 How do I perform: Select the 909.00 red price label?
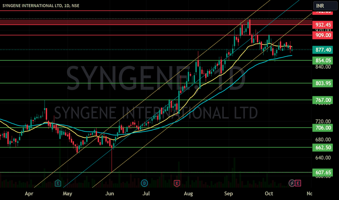[x=323, y=35]
